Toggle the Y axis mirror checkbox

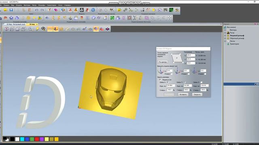189,74
